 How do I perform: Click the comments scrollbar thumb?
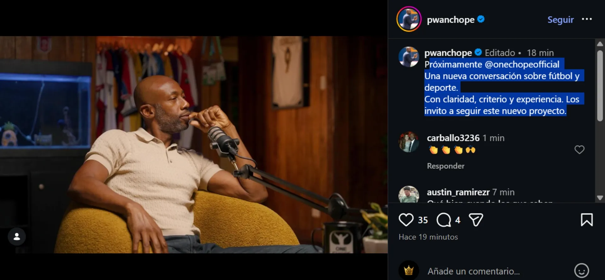[600, 85]
